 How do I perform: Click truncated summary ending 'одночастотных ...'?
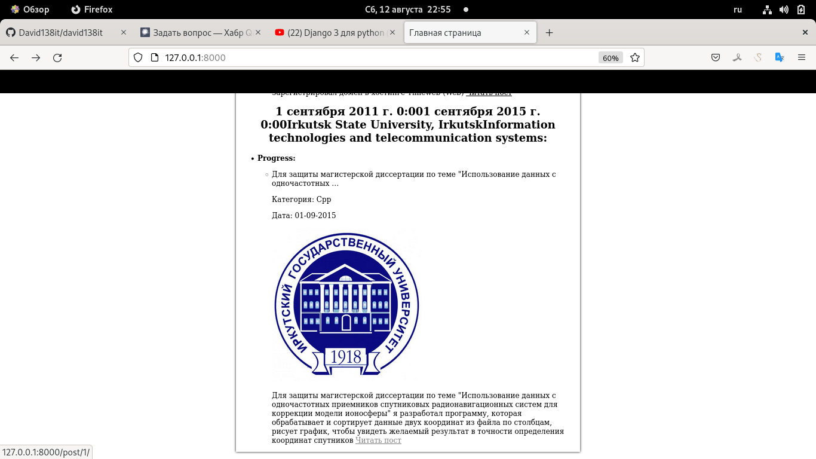tap(413, 179)
